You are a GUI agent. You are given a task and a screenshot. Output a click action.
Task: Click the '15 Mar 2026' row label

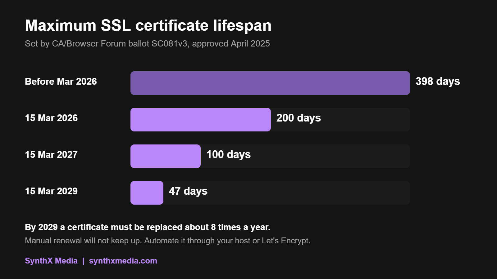click(51, 118)
